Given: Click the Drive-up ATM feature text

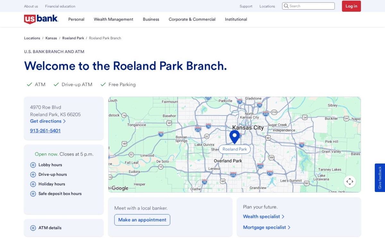Looking at the screenshot, I should click(x=77, y=84).
